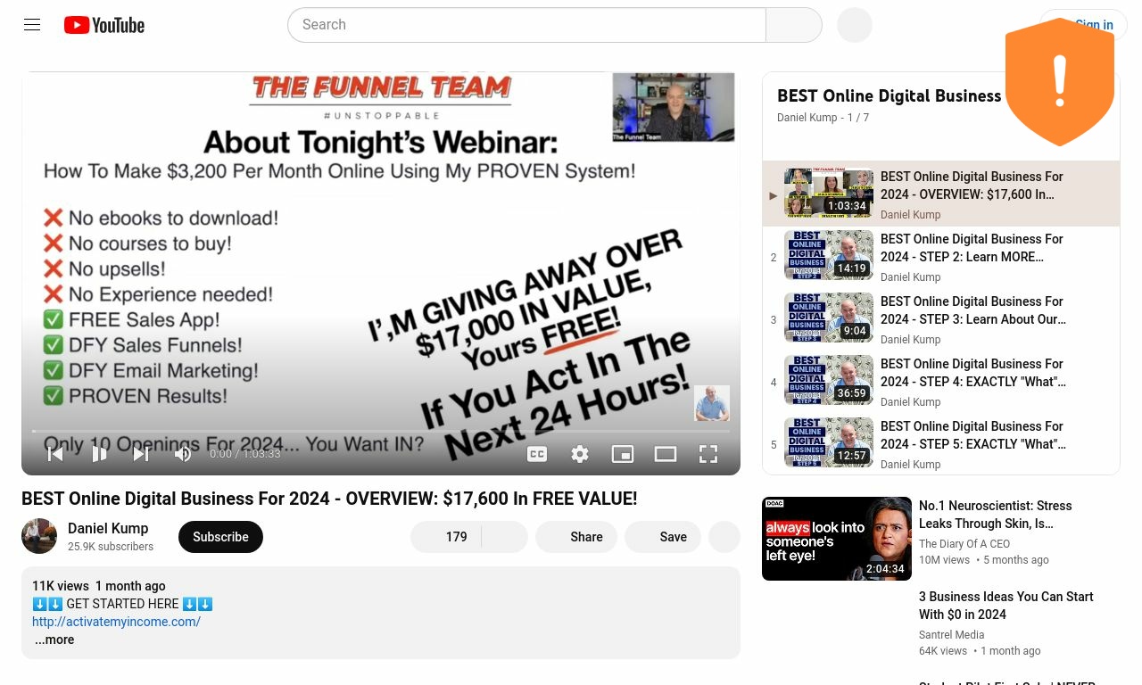The image size is (1142, 685).
Task: Click the video title heading text
Action: click(329, 499)
